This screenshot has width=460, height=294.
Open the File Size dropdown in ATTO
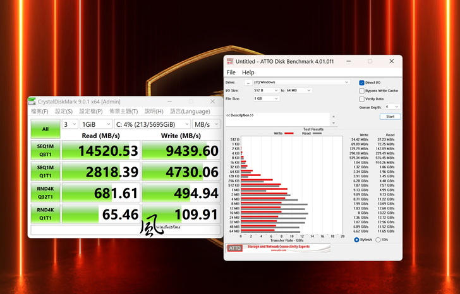[266, 98]
